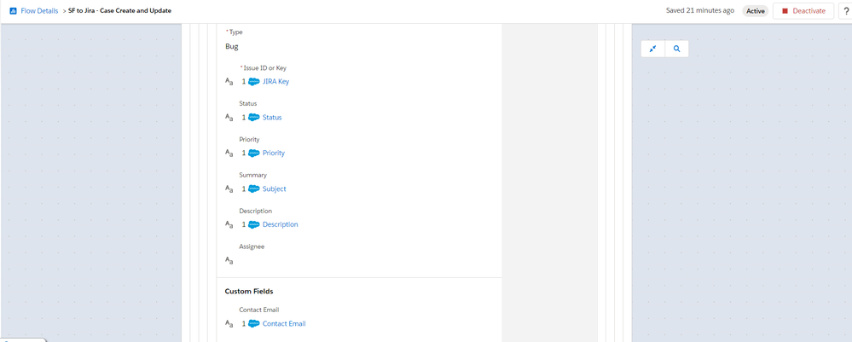
Task: Click the Issue ID or Key label
Action: (264, 68)
